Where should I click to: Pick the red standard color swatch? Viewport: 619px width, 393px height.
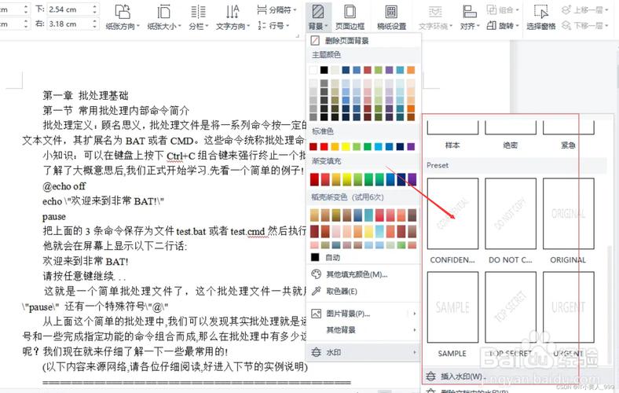point(324,146)
